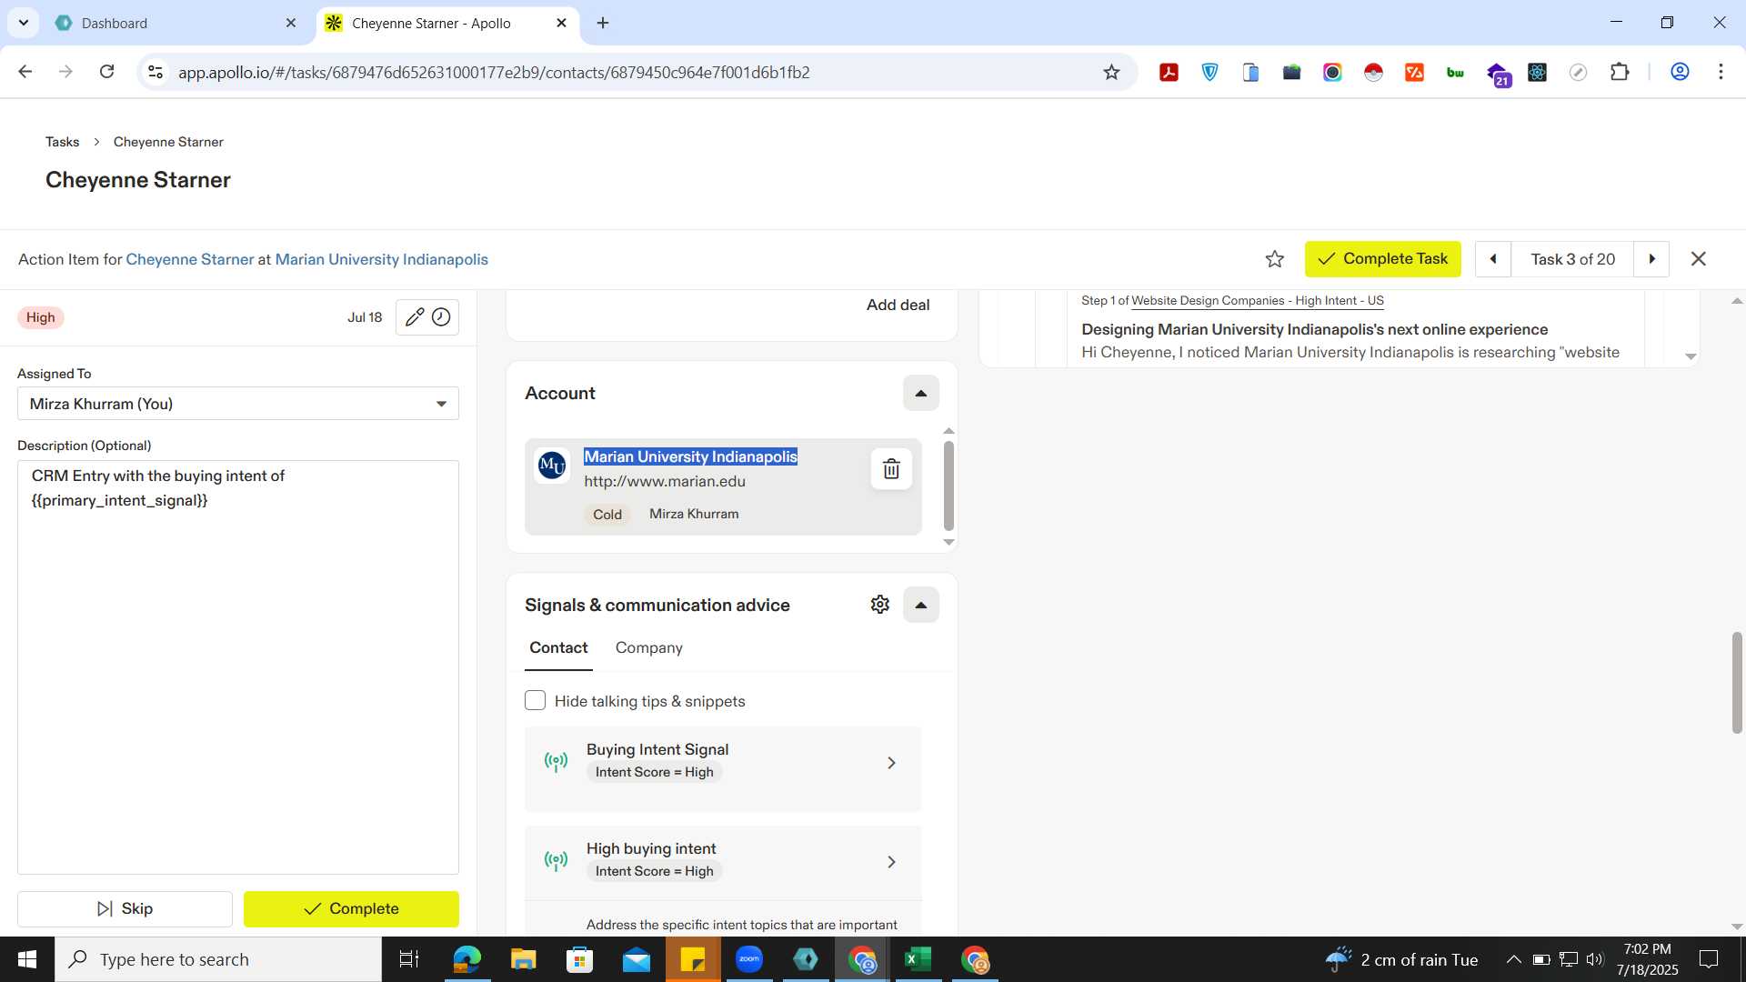This screenshot has width=1746, height=982.
Task: Skip this task
Action: pos(125,908)
